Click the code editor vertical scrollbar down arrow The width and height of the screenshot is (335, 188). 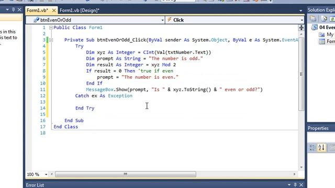pyautogui.click(x=301, y=168)
